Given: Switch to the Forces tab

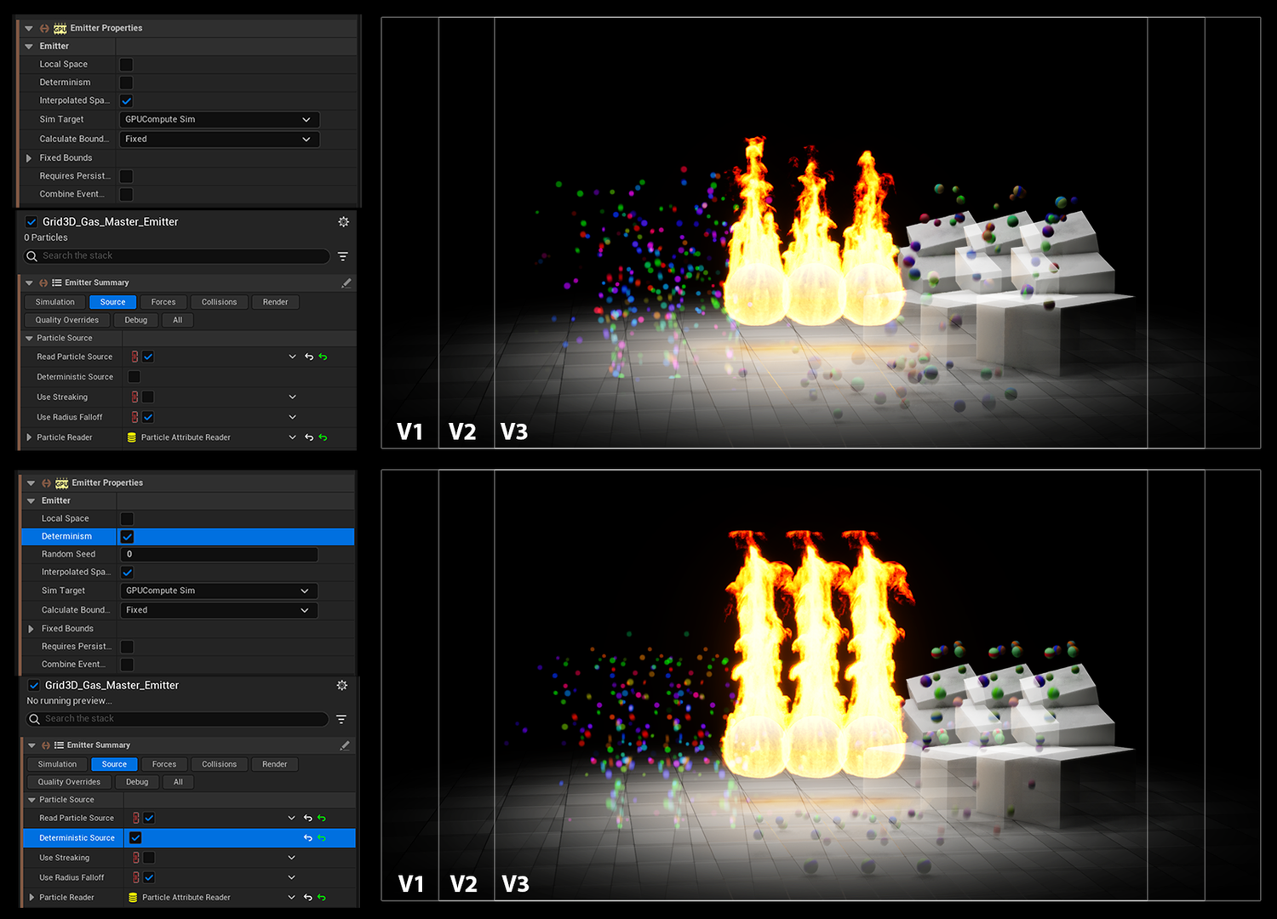Looking at the screenshot, I should [163, 301].
